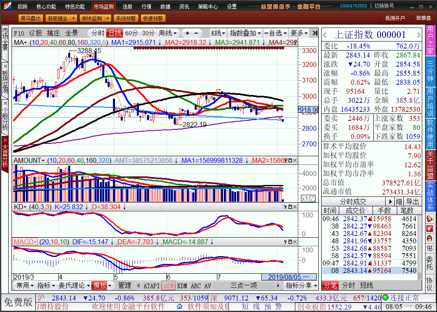Click the 全景 button on chart toolbar
The image size is (437, 312).
tap(71, 33)
